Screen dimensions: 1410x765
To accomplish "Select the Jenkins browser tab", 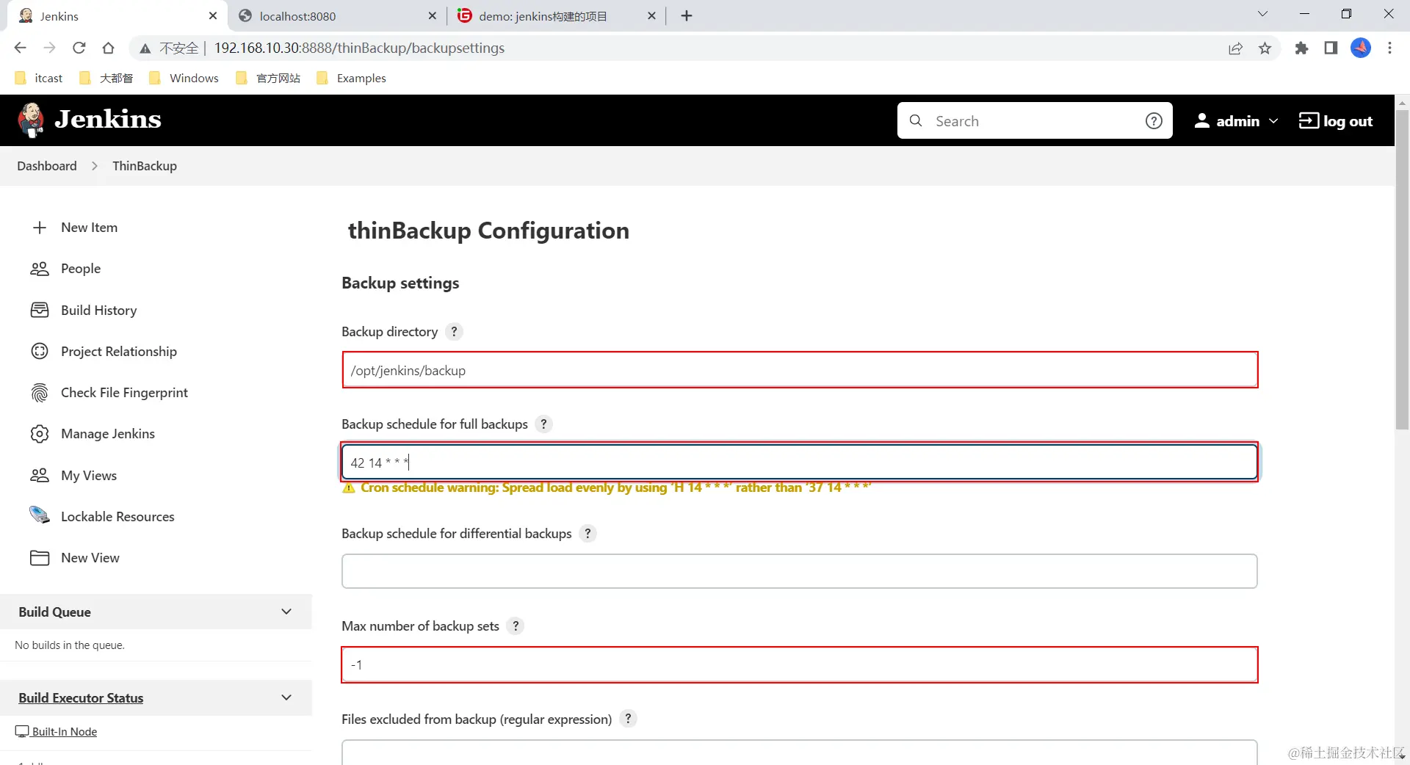I will [x=117, y=16].
